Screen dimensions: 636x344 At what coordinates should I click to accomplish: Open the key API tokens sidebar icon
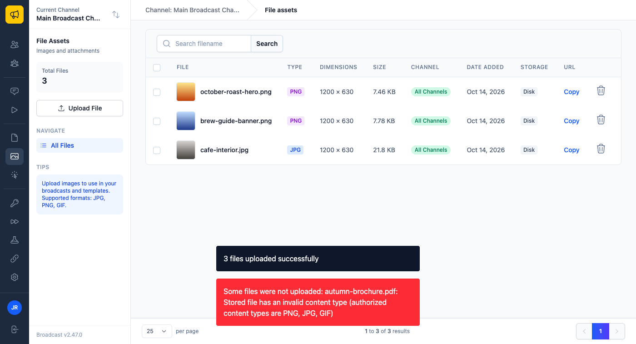[15, 203]
